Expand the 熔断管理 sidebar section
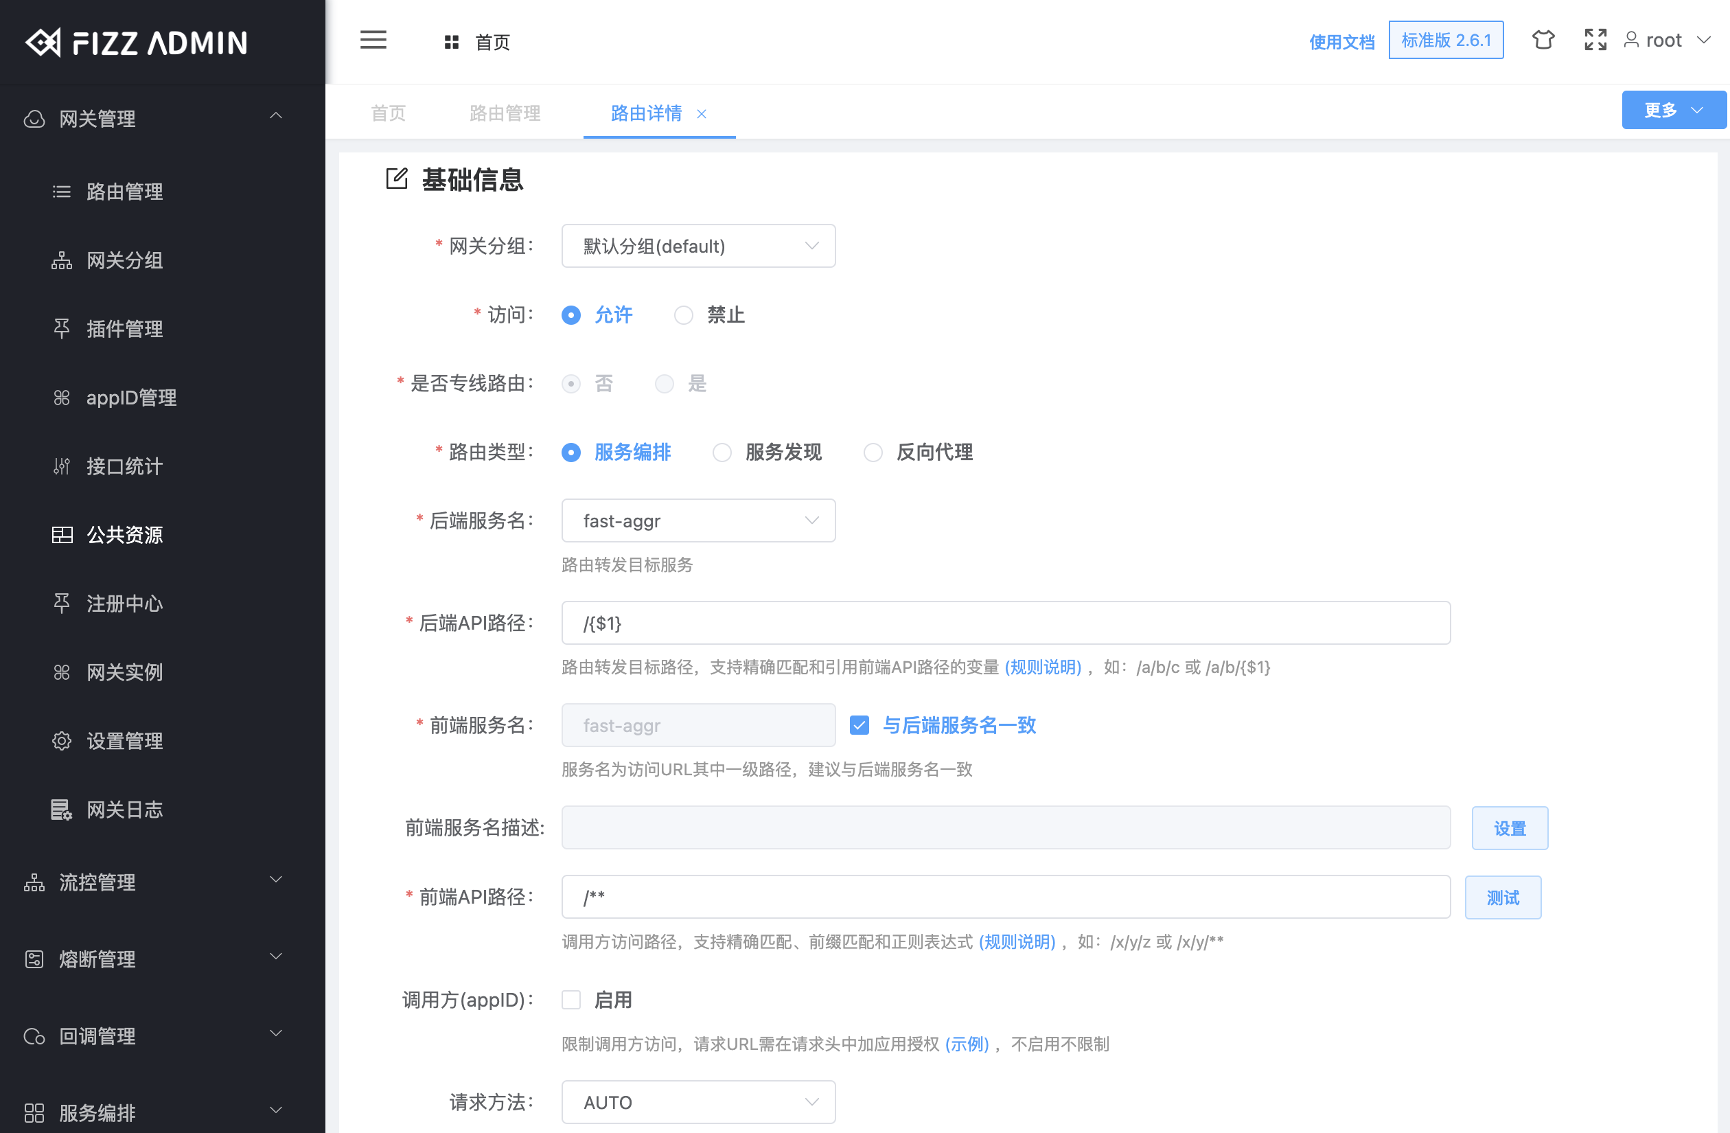1730x1133 pixels. click(97, 959)
